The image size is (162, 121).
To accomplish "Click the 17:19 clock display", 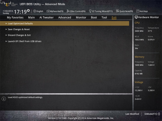I will point(20,12).
